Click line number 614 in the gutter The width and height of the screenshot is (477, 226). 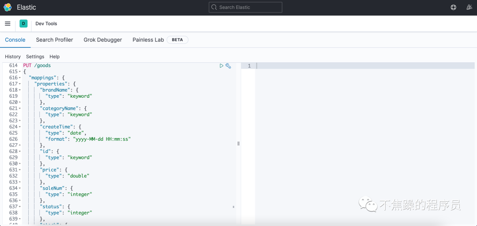[x=13, y=65]
